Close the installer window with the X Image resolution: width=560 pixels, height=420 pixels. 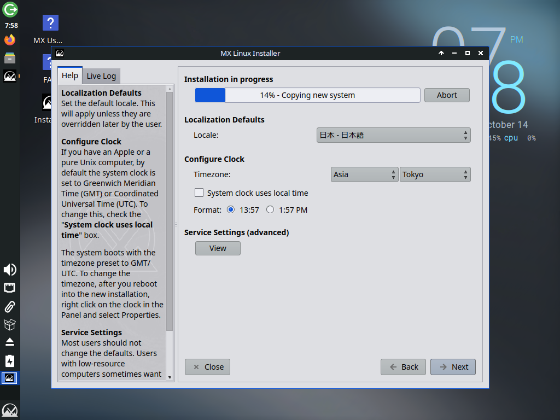pyautogui.click(x=481, y=53)
